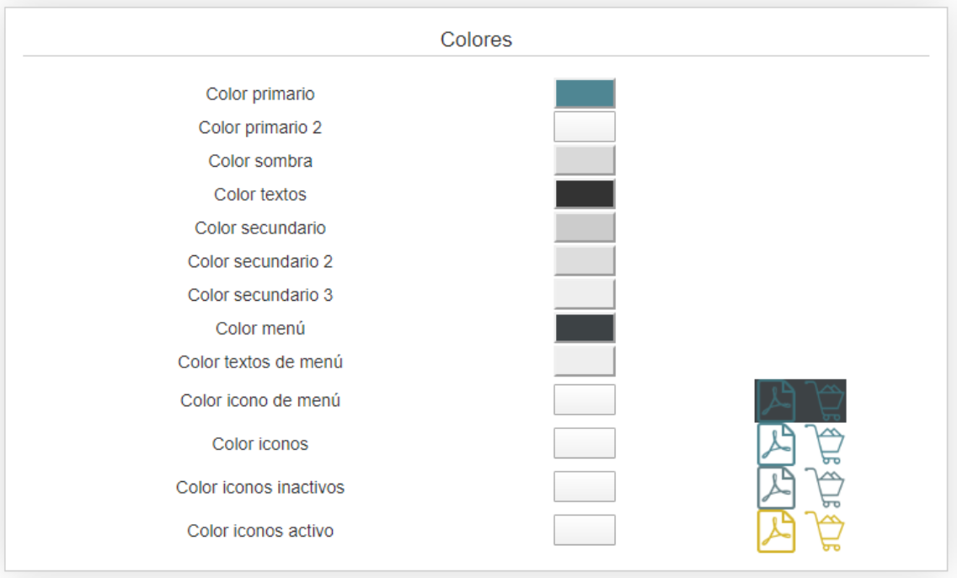Open the Color primario 2 swatch
The width and height of the screenshot is (957, 578).
click(584, 127)
